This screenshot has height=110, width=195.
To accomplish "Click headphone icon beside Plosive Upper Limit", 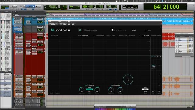I will tap(118, 36).
